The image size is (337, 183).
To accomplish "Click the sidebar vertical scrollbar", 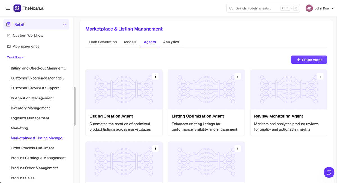I will click(x=74, y=106).
